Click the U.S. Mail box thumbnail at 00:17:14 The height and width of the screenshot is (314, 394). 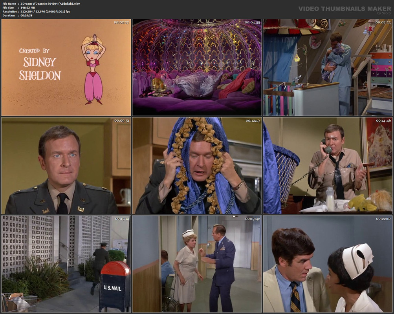click(x=66, y=264)
